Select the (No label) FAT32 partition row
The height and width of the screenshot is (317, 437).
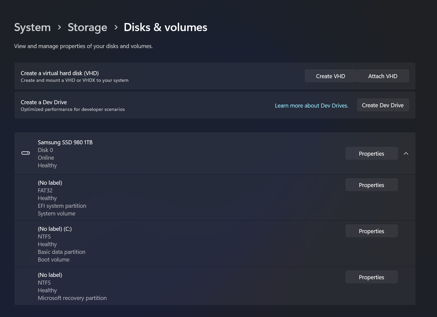(167, 197)
